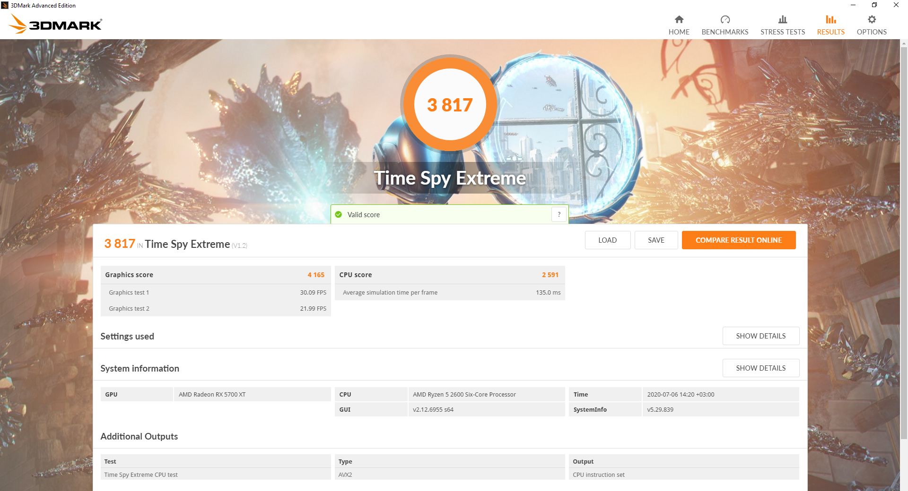The width and height of the screenshot is (908, 491).
Task: Click the SAVE button
Action: point(656,240)
